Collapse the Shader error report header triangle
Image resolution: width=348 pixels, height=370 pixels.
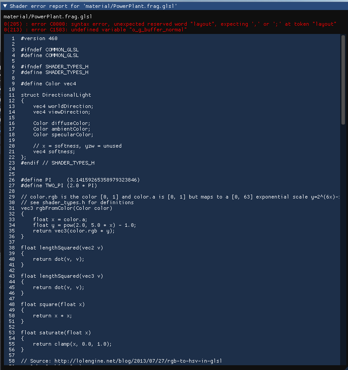pyautogui.click(x=5, y=6)
